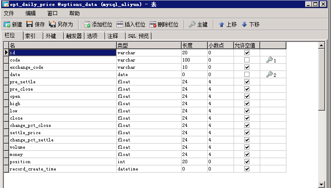This screenshot has width=331, height=188.
Task: Click the 另存为 (Save As) icon
Action: 52,24
